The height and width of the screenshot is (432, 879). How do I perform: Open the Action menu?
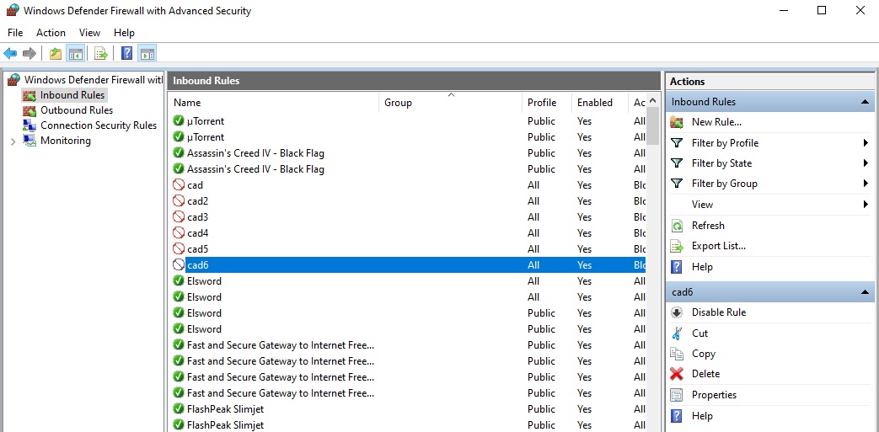(x=51, y=33)
